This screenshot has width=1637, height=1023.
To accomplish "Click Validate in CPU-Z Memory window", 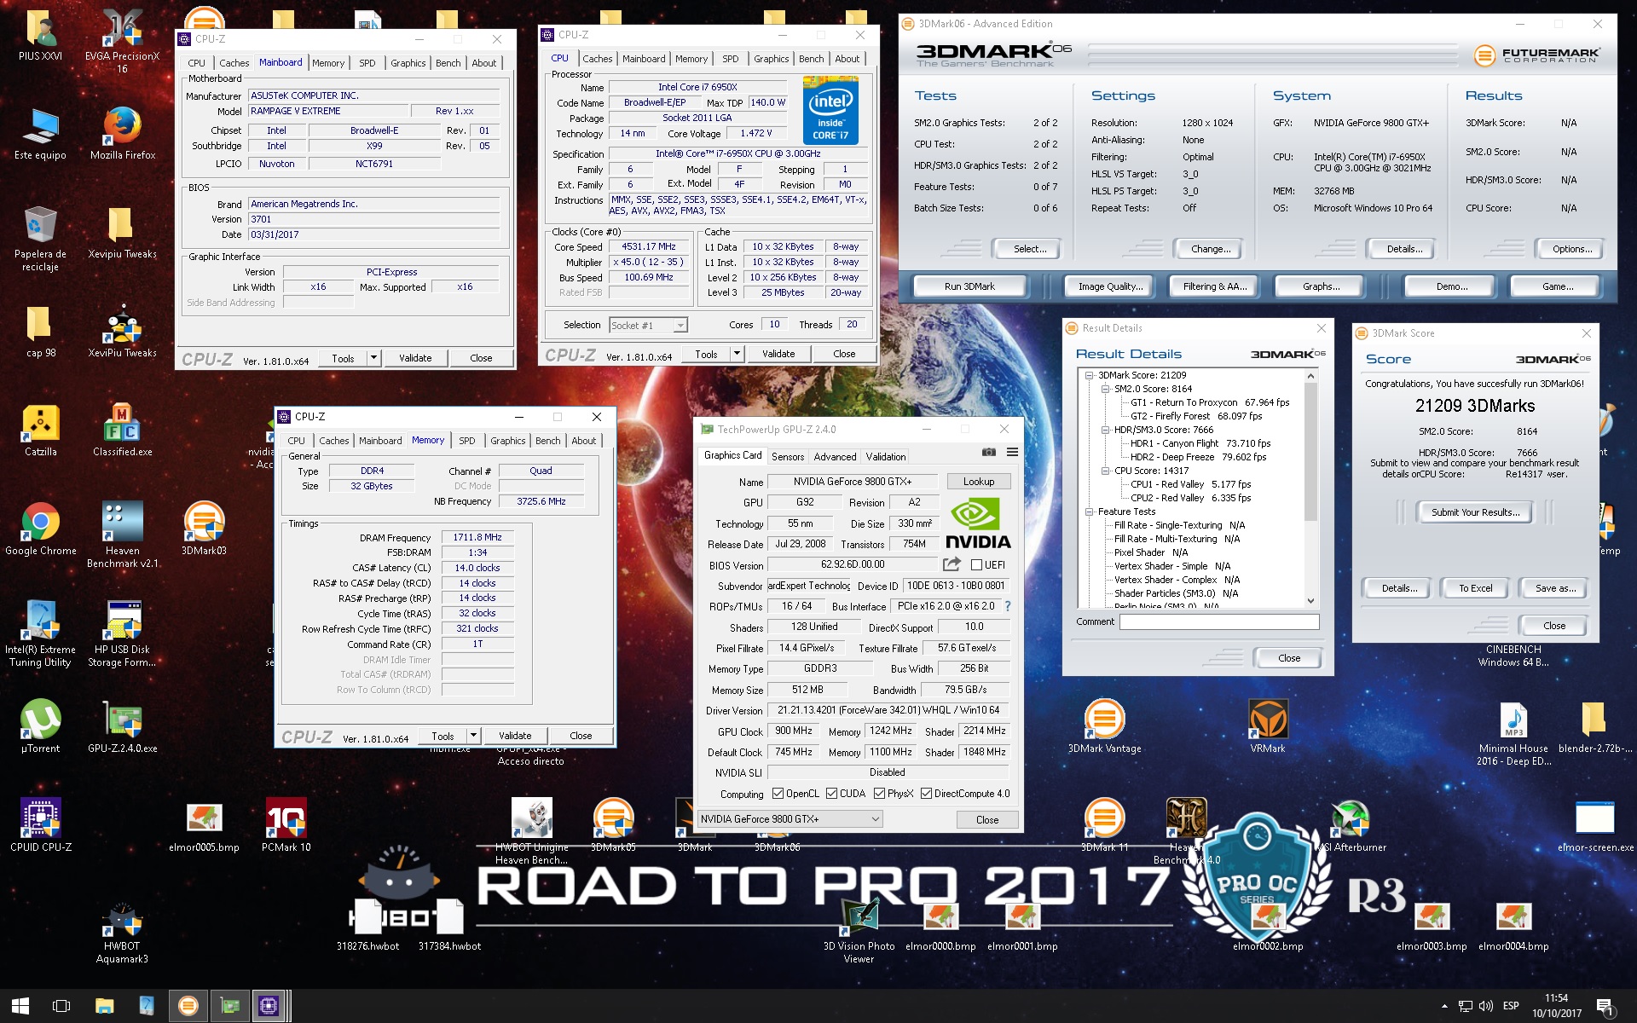I will click(x=514, y=736).
